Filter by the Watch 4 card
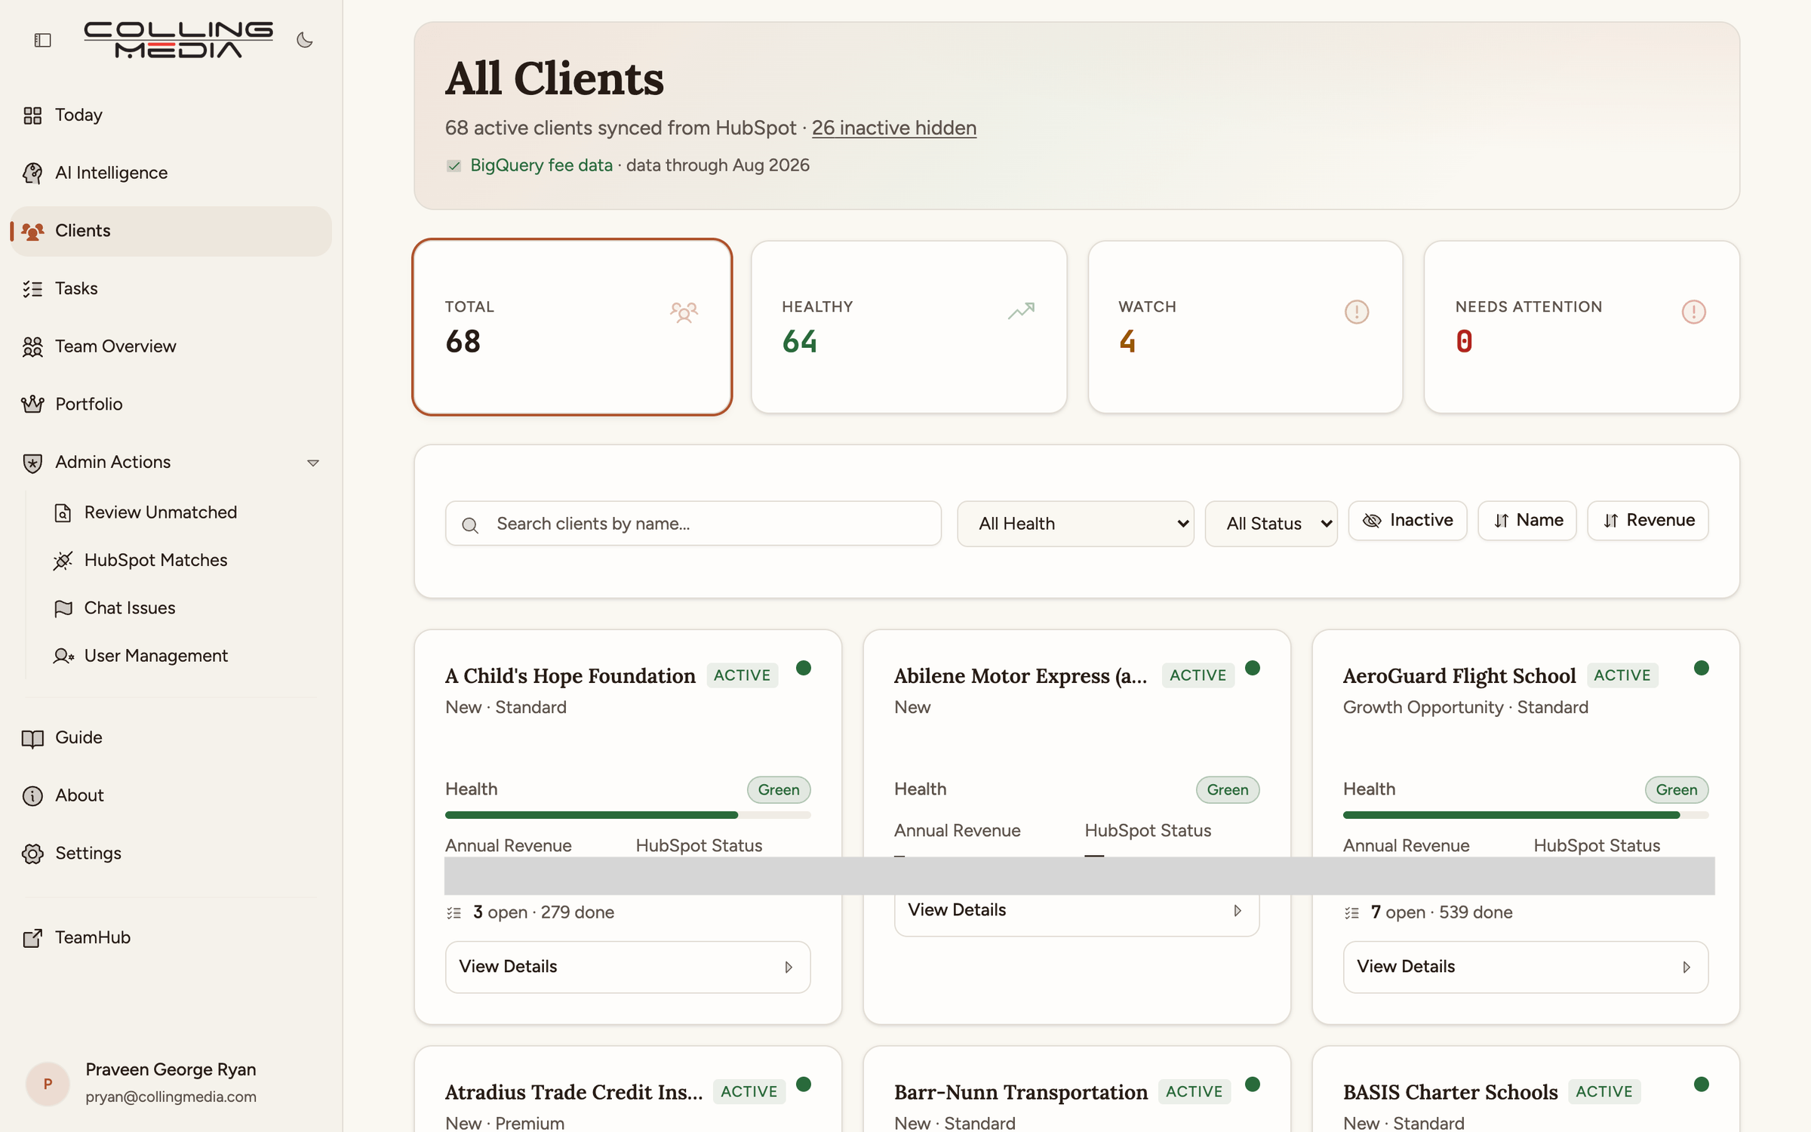 [x=1245, y=328]
